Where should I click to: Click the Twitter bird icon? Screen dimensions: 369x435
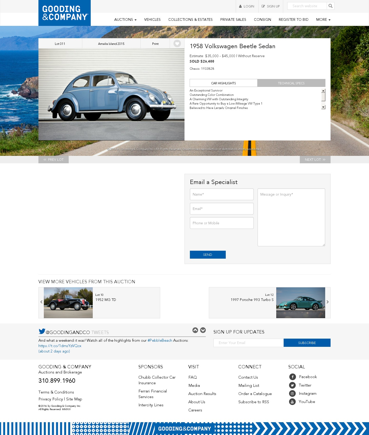[42, 331]
